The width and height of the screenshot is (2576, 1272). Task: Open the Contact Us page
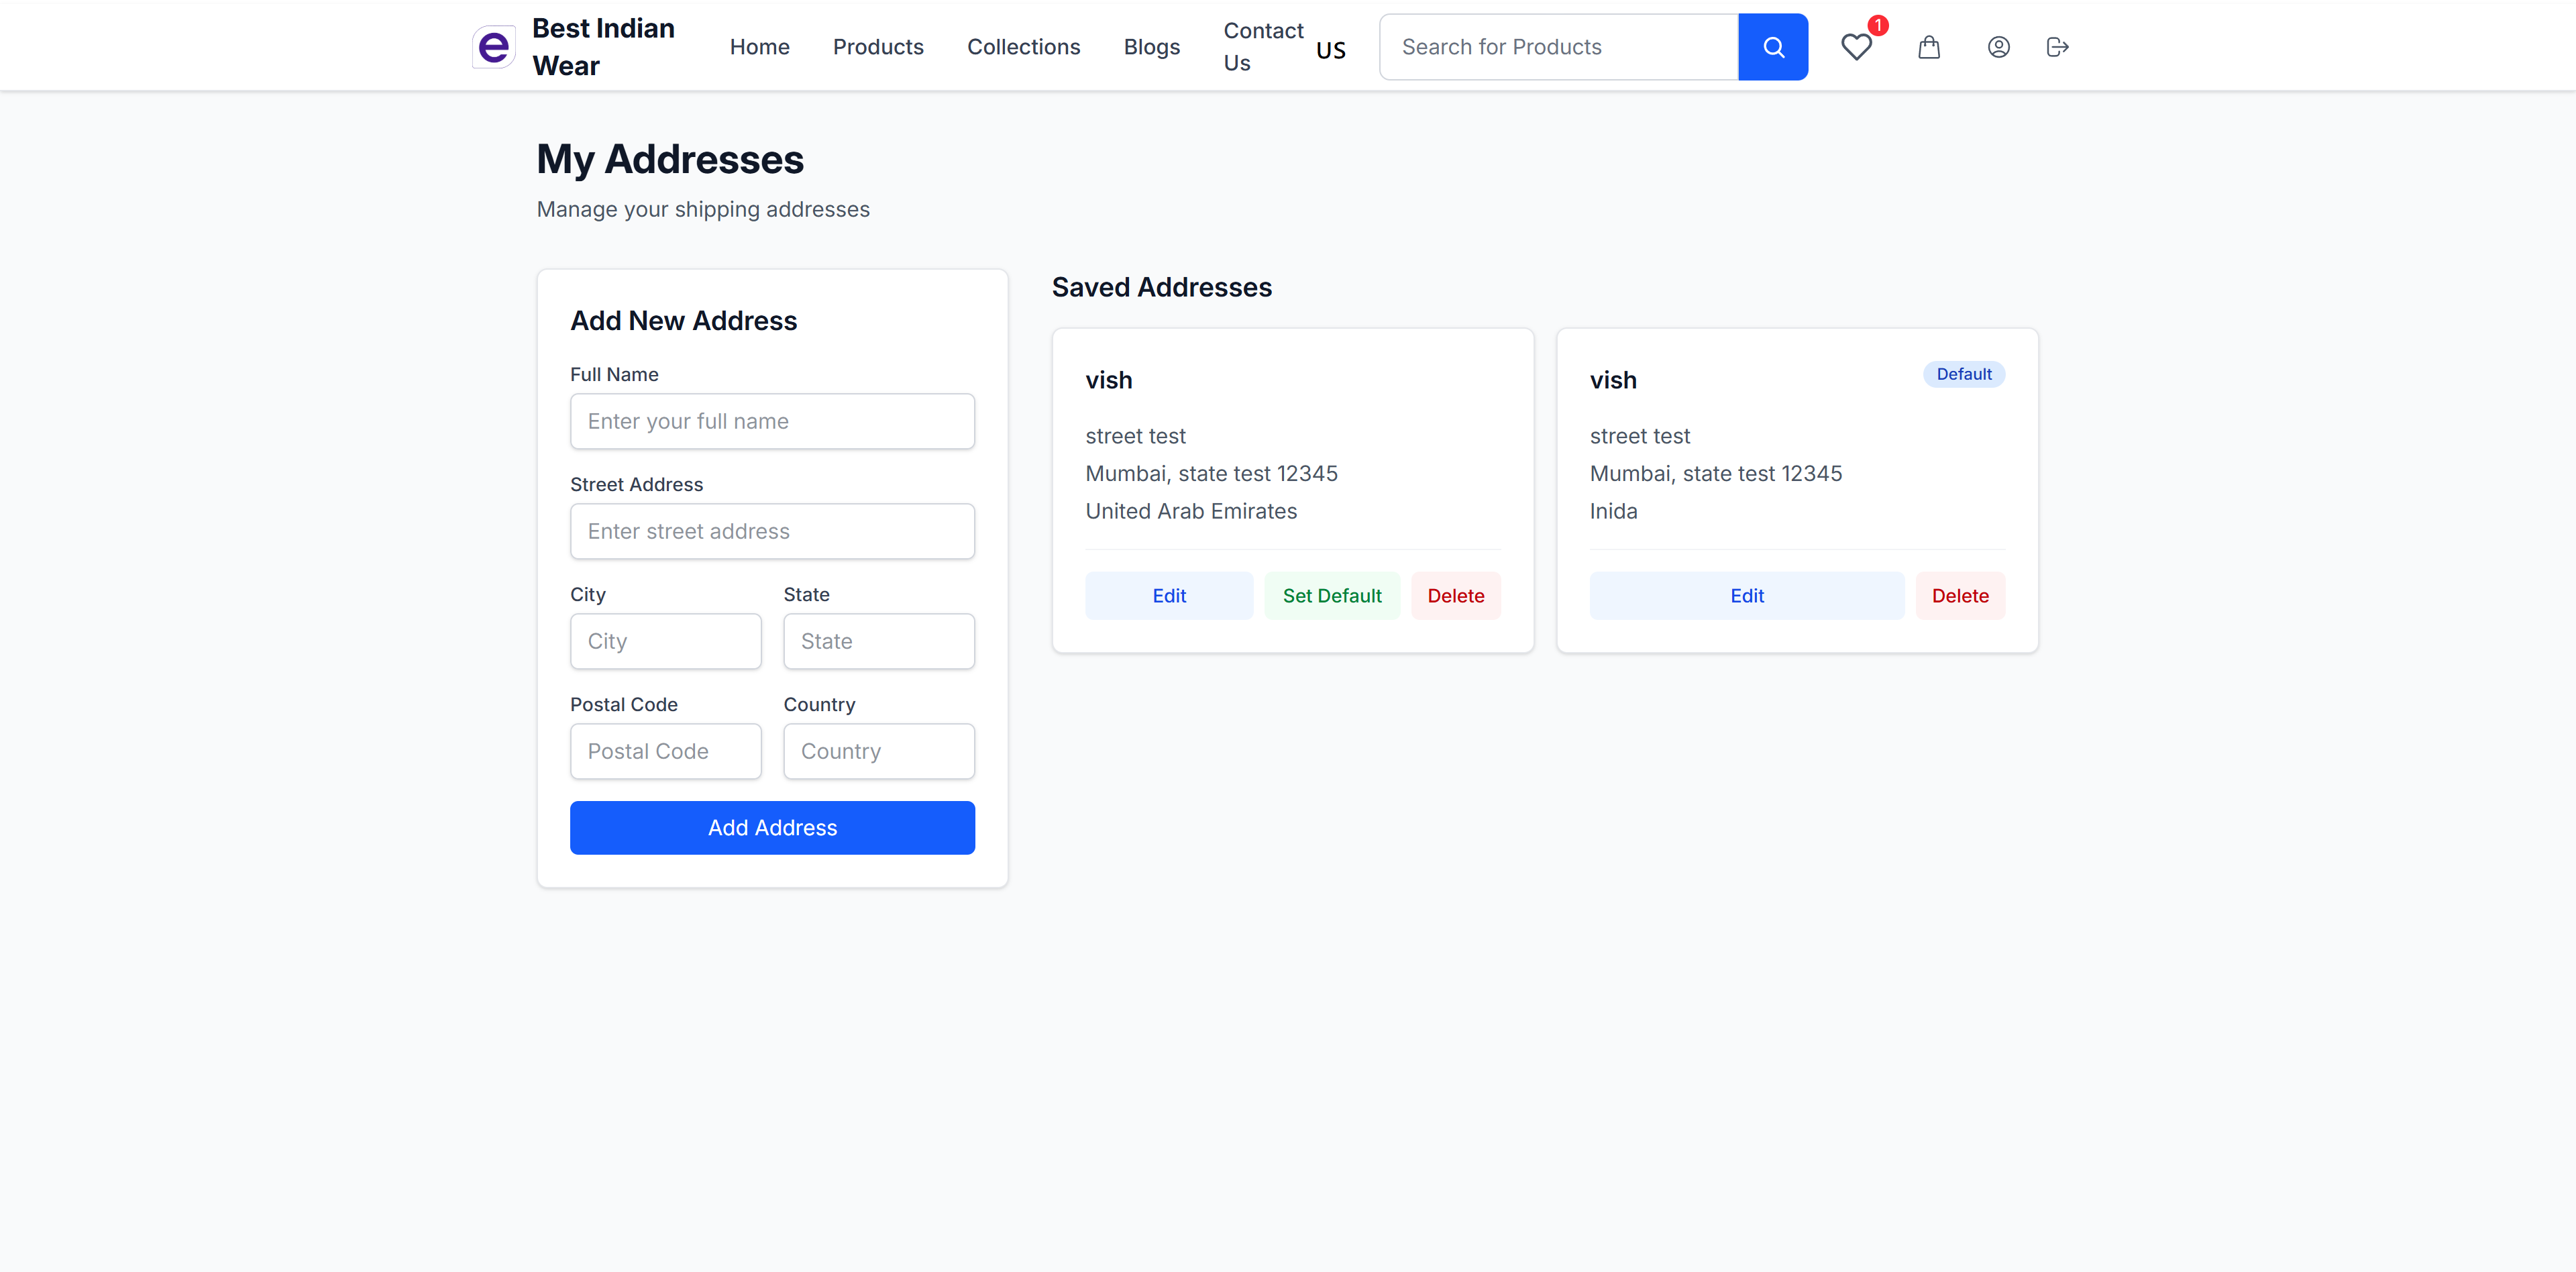[1261, 46]
